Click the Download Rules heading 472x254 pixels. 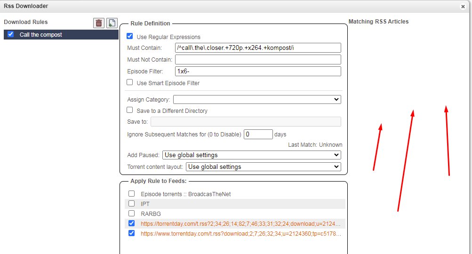pos(25,22)
